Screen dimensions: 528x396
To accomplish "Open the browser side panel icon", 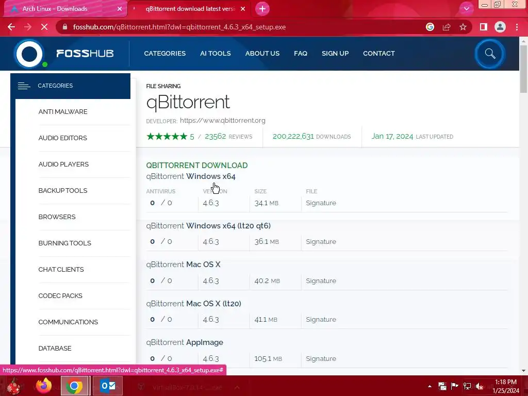I will tap(484, 27).
